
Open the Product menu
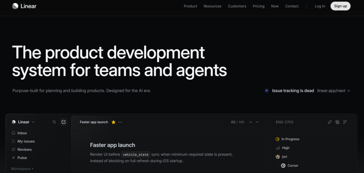point(191,6)
